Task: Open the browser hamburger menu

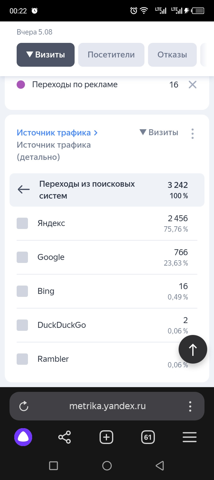Action: coord(190,437)
